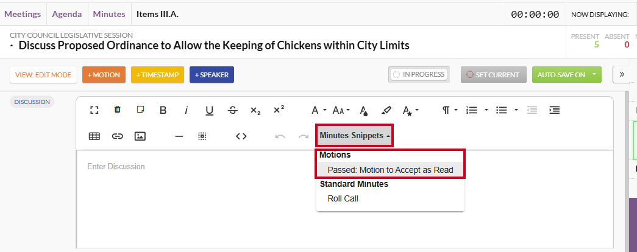Click the Items III.A. breadcrumb

point(158,14)
